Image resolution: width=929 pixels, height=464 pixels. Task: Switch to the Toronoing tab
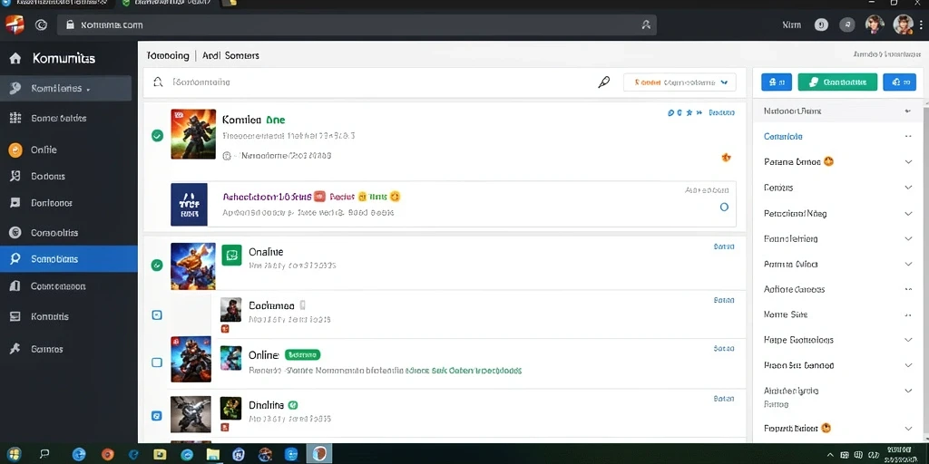[x=168, y=55]
